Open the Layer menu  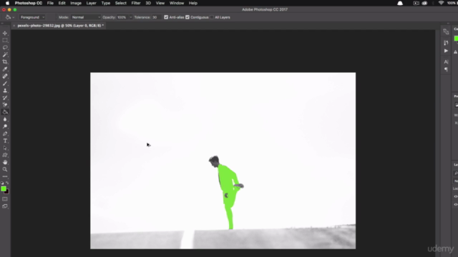point(91,3)
